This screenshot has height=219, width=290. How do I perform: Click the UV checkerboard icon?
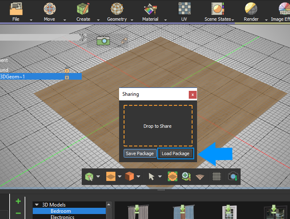(183, 8)
